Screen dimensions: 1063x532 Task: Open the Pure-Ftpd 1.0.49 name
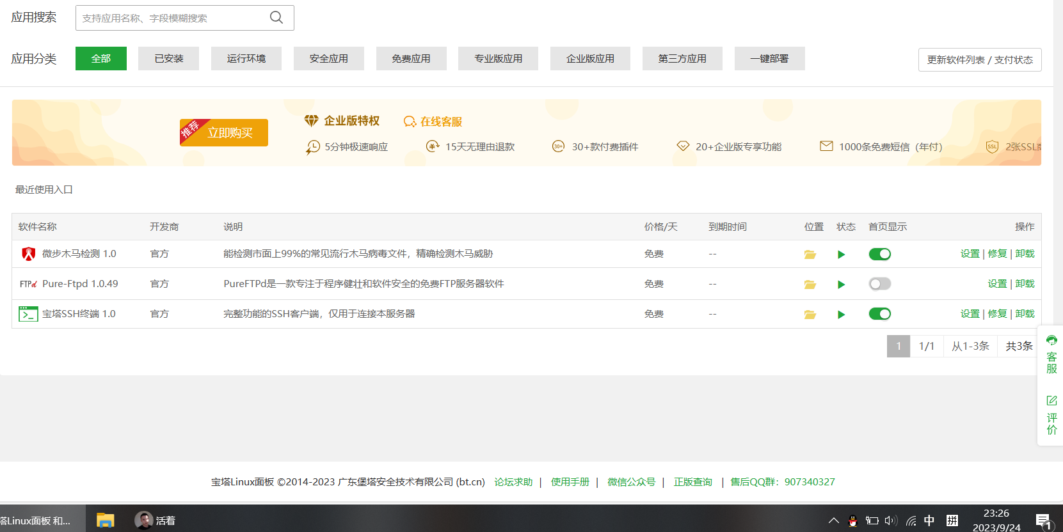[x=80, y=284]
